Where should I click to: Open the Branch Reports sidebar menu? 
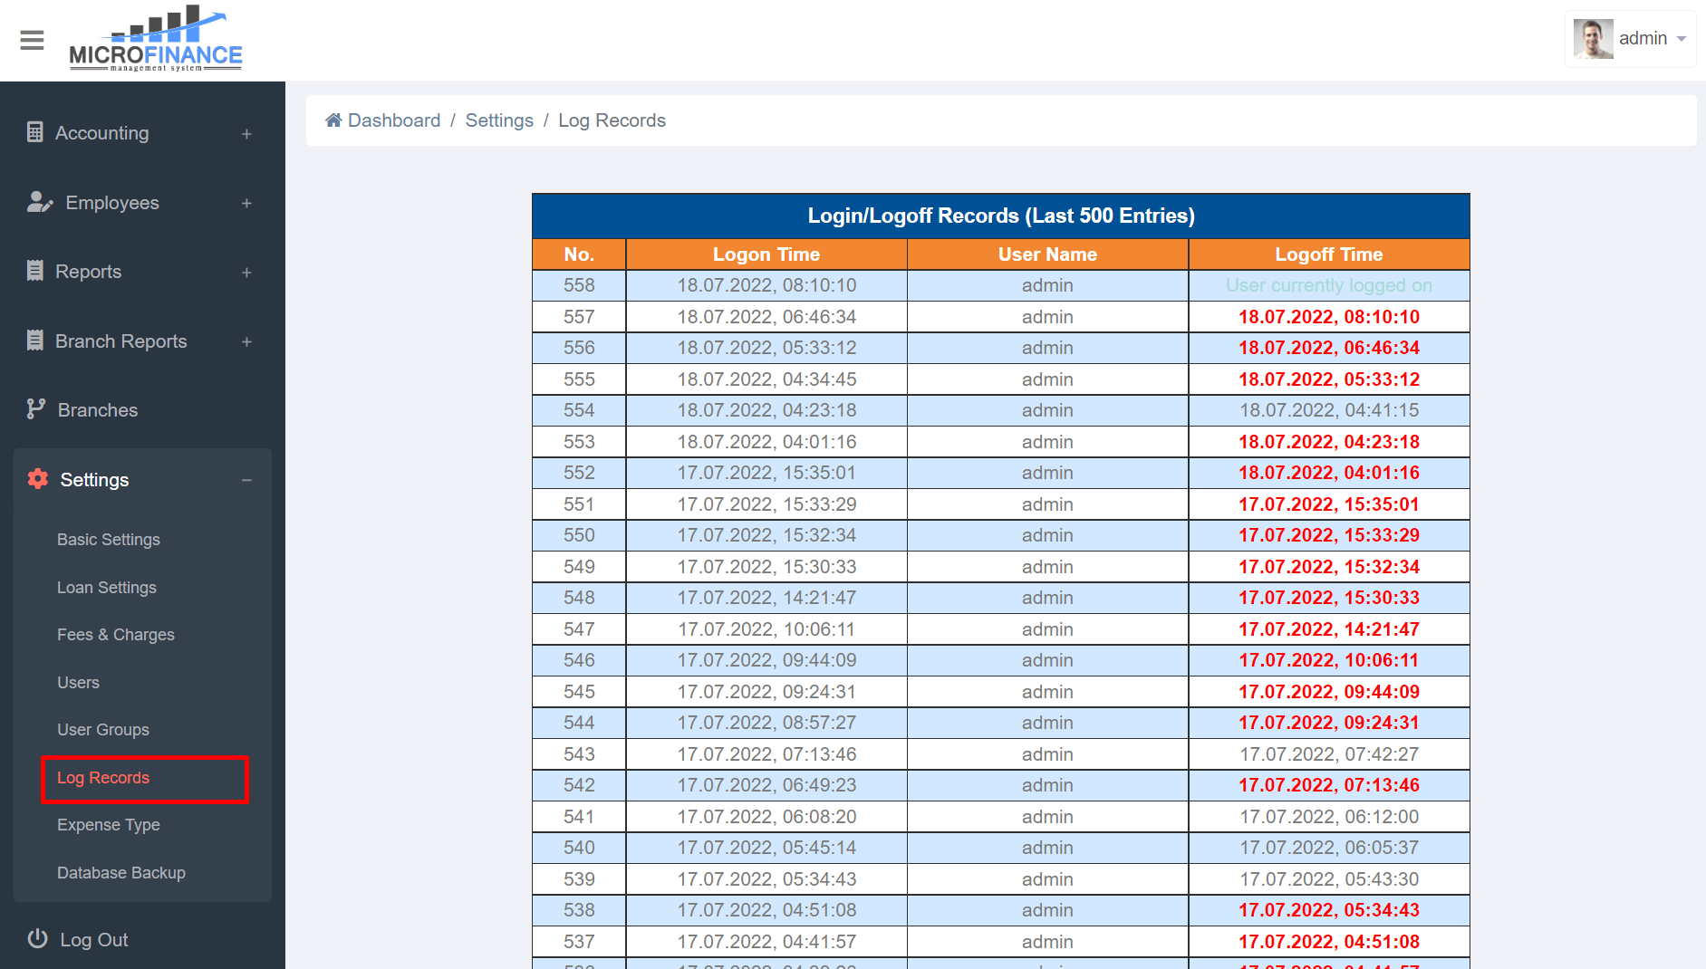point(142,341)
